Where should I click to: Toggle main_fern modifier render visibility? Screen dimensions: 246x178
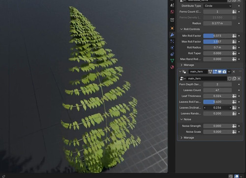point(224,72)
